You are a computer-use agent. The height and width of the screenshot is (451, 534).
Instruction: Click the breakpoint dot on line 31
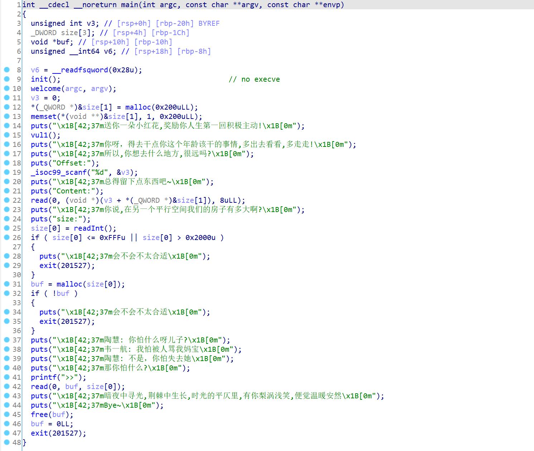(x=7, y=284)
